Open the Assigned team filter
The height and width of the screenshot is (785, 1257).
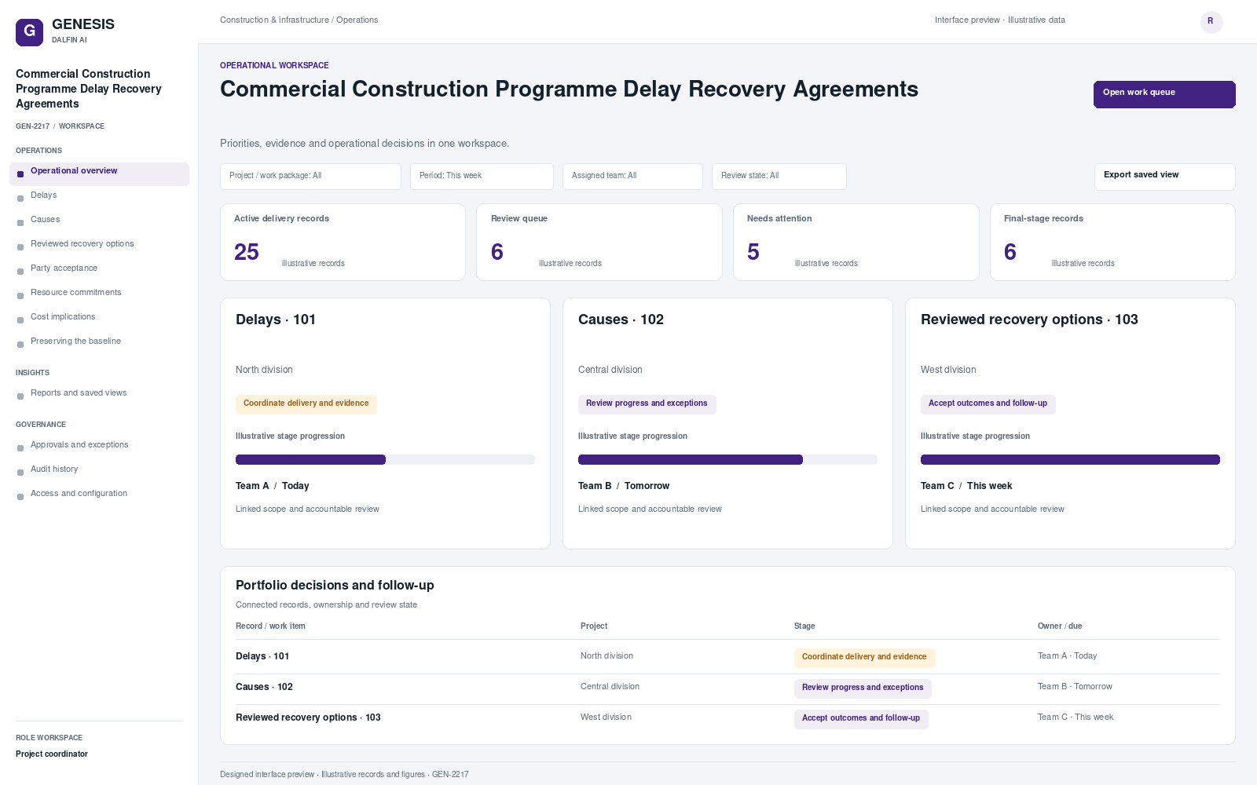(x=632, y=177)
